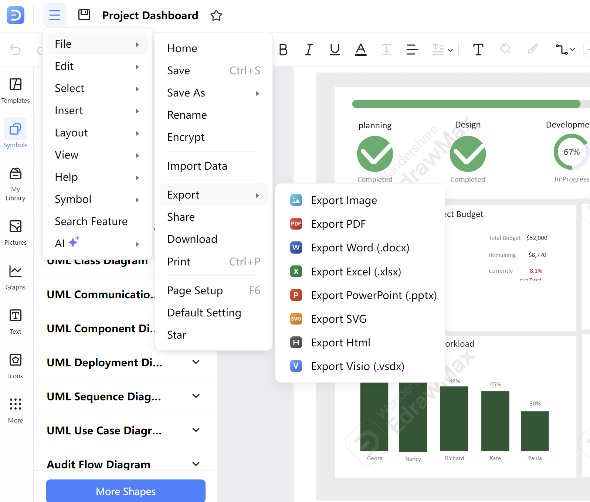
Task: Open My Library in sidebar
Action: tap(16, 184)
